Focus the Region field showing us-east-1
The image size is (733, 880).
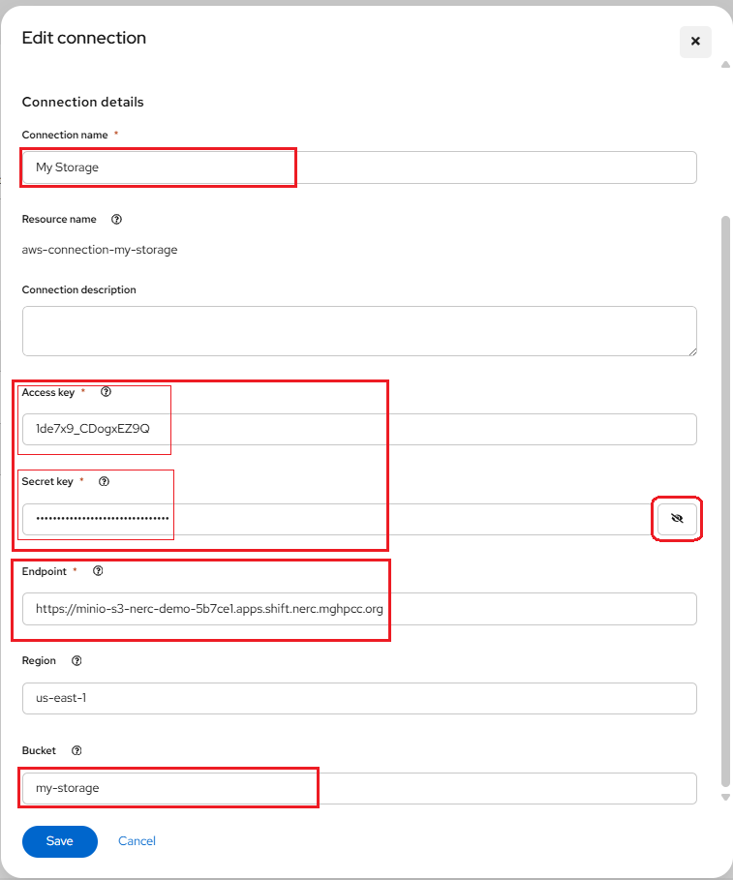click(x=359, y=698)
